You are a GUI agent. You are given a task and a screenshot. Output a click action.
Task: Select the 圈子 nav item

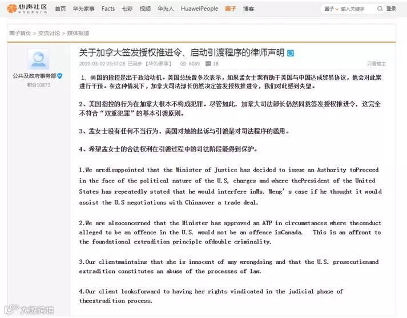point(231,9)
